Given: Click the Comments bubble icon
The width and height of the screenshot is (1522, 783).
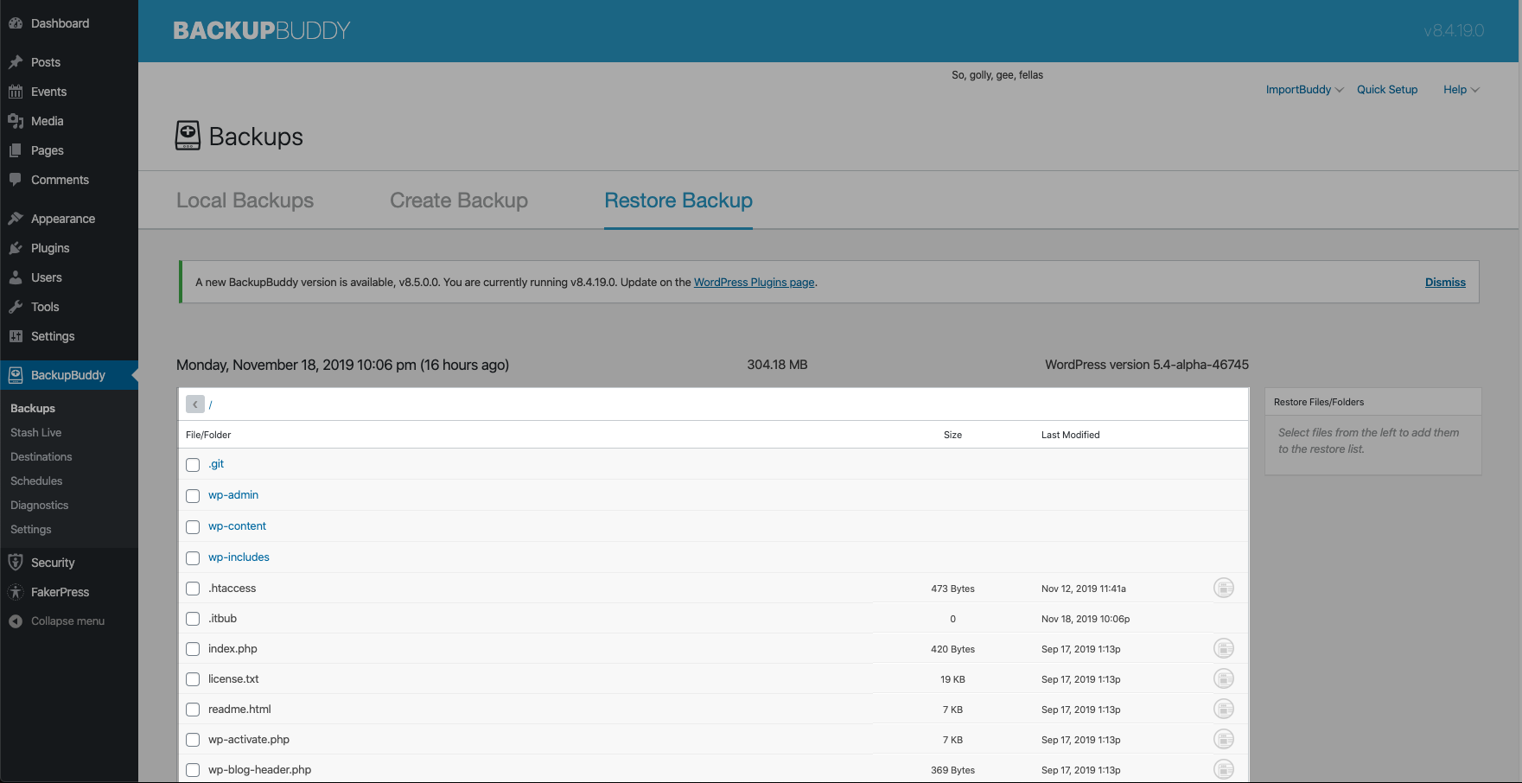Looking at the screenshot, I should (16, 180).
